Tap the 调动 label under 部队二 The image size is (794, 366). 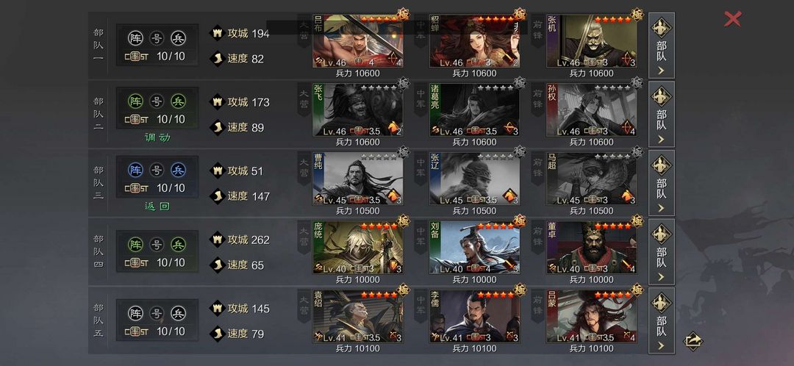(157, 137)
